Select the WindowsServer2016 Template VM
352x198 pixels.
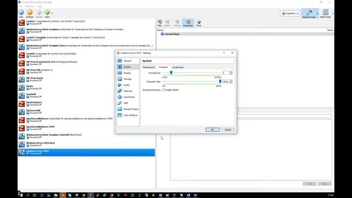point(86,31)
